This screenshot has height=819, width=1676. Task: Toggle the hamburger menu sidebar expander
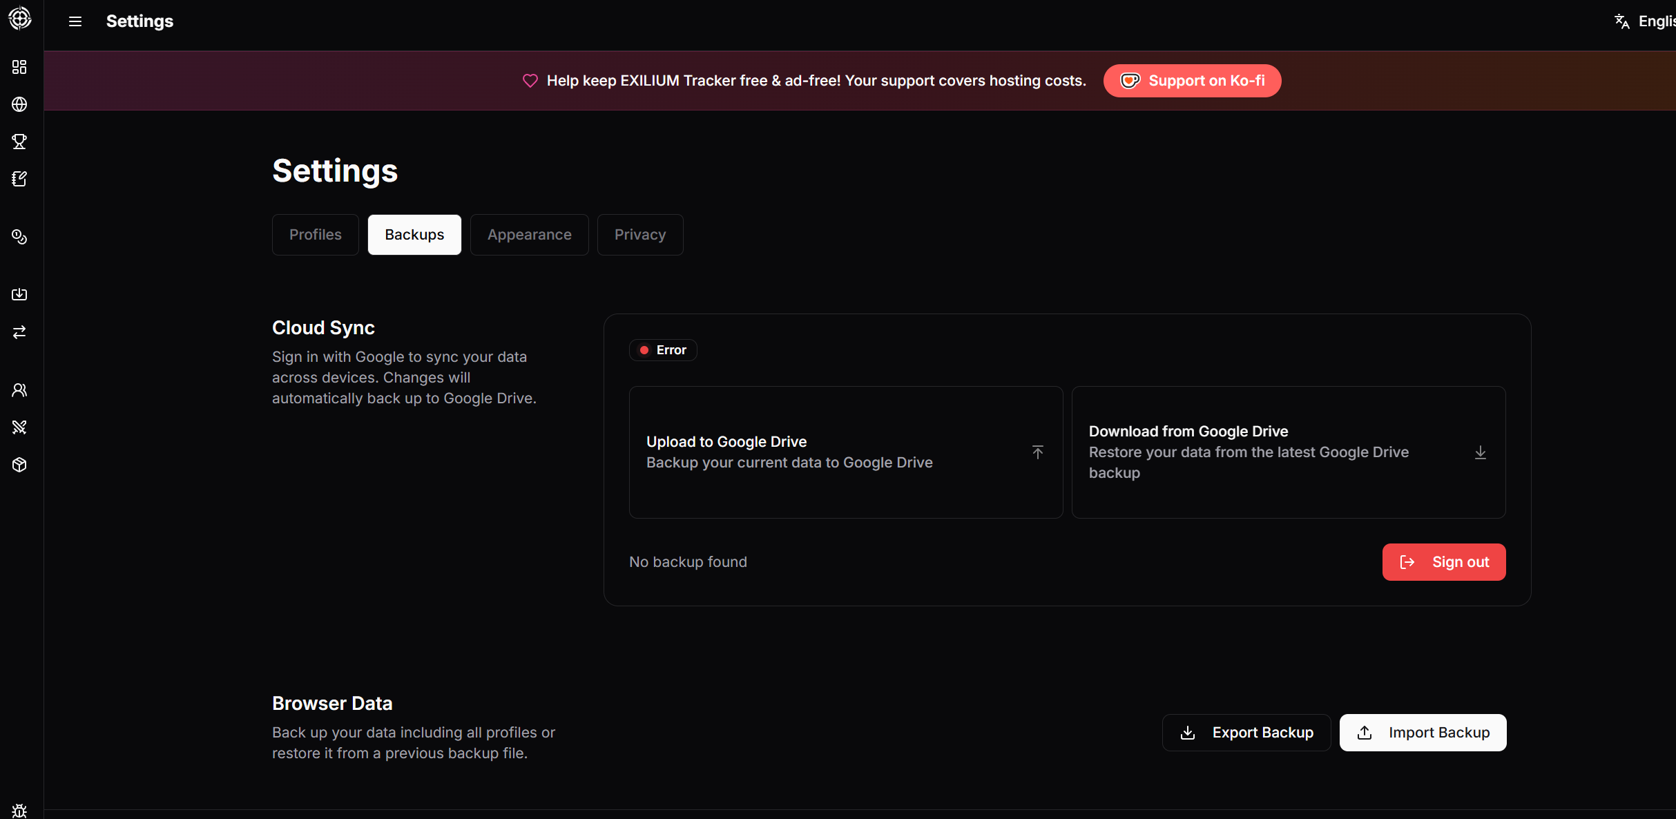(75, 21)
